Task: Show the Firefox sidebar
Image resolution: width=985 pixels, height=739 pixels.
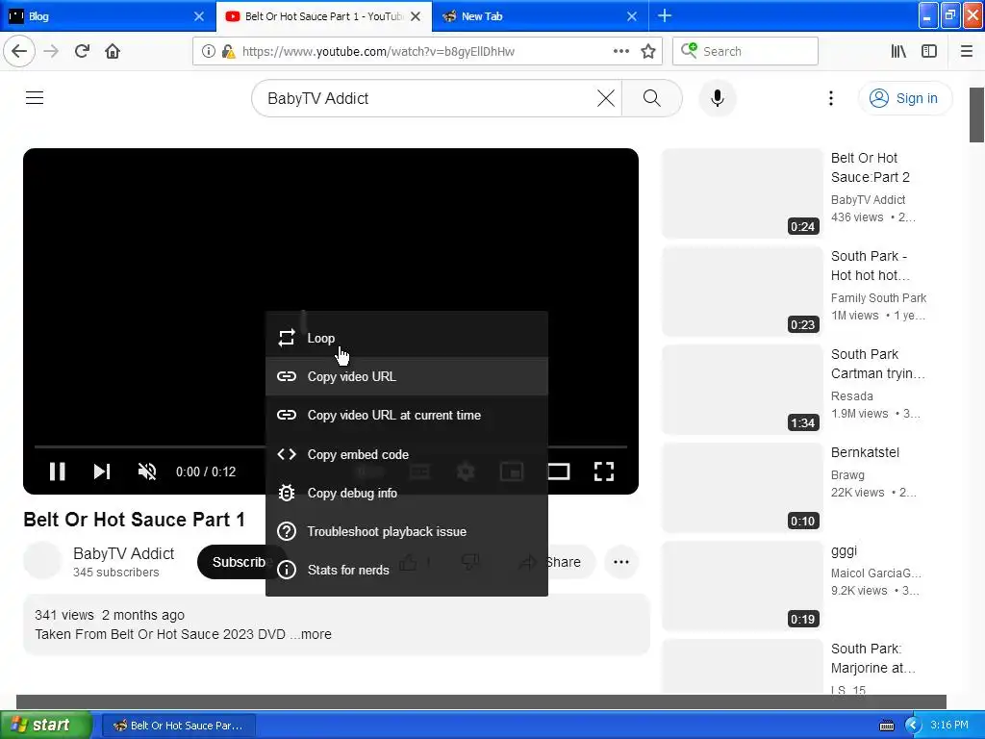Action: click(x=929, y=51)
